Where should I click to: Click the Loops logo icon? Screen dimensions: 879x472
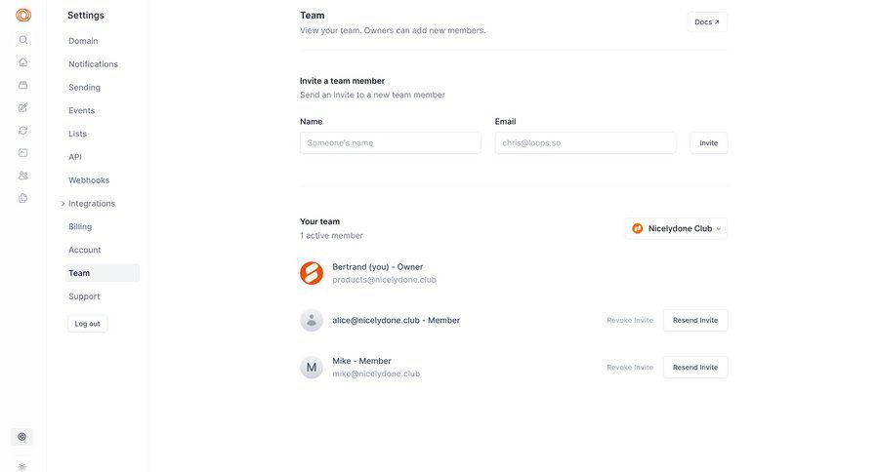pyautogui.click(x=23, y=15)
